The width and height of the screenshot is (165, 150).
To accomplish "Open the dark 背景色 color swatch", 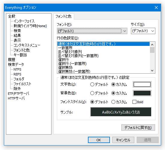I will [142, 93].
